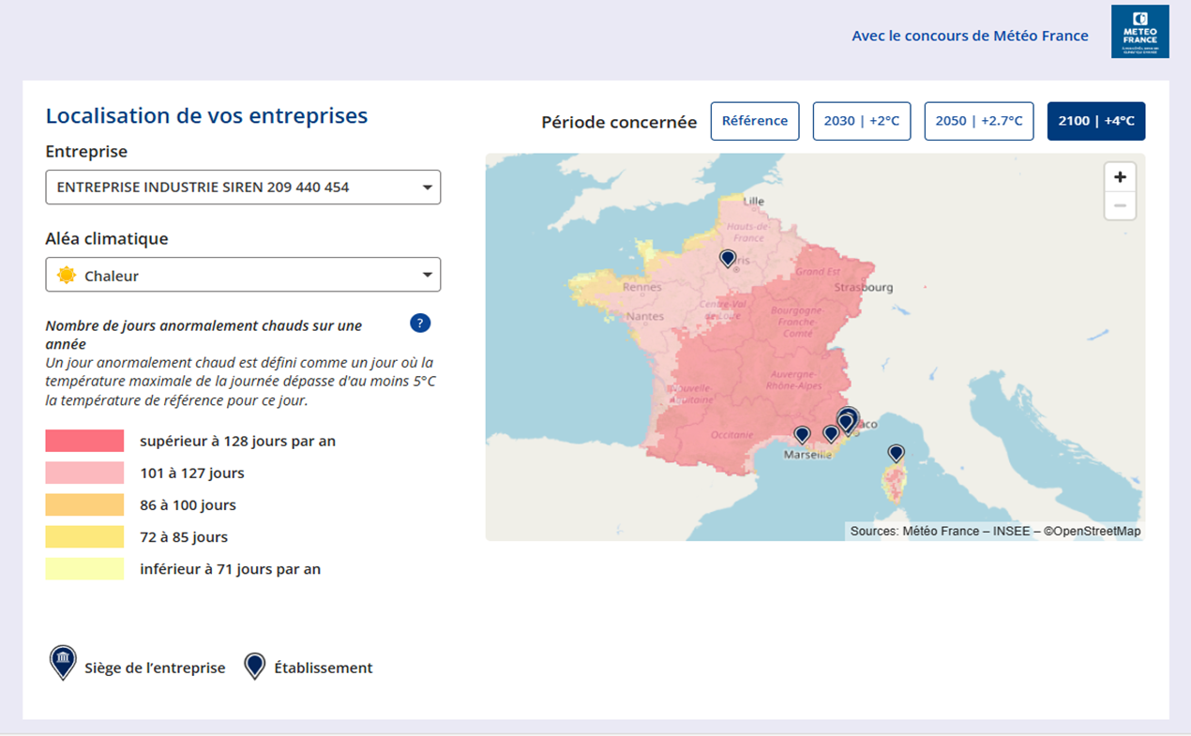Click the Établissement legend pin icon
Screen dimensions: 1191x736
[x=254, y=666]
